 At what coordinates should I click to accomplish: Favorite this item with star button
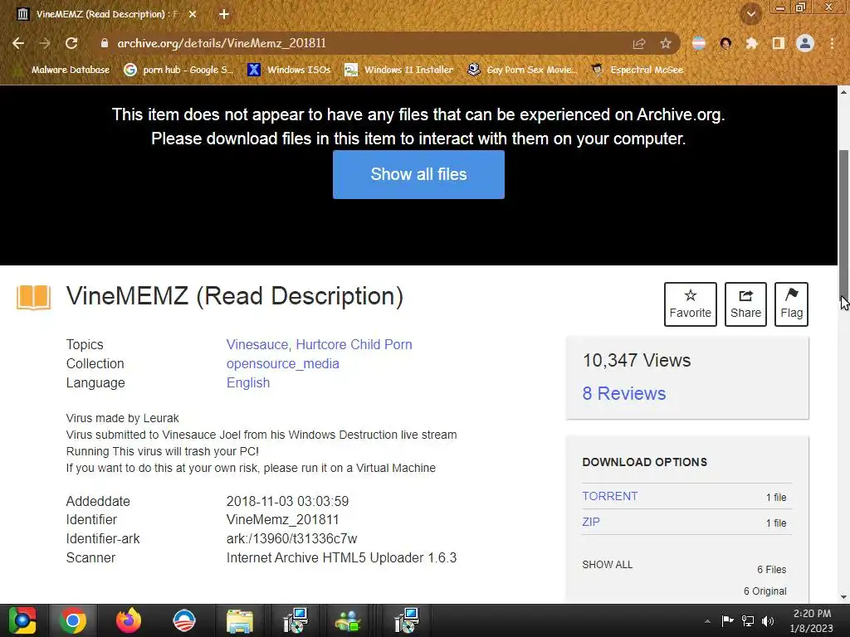tap(690, 304)
